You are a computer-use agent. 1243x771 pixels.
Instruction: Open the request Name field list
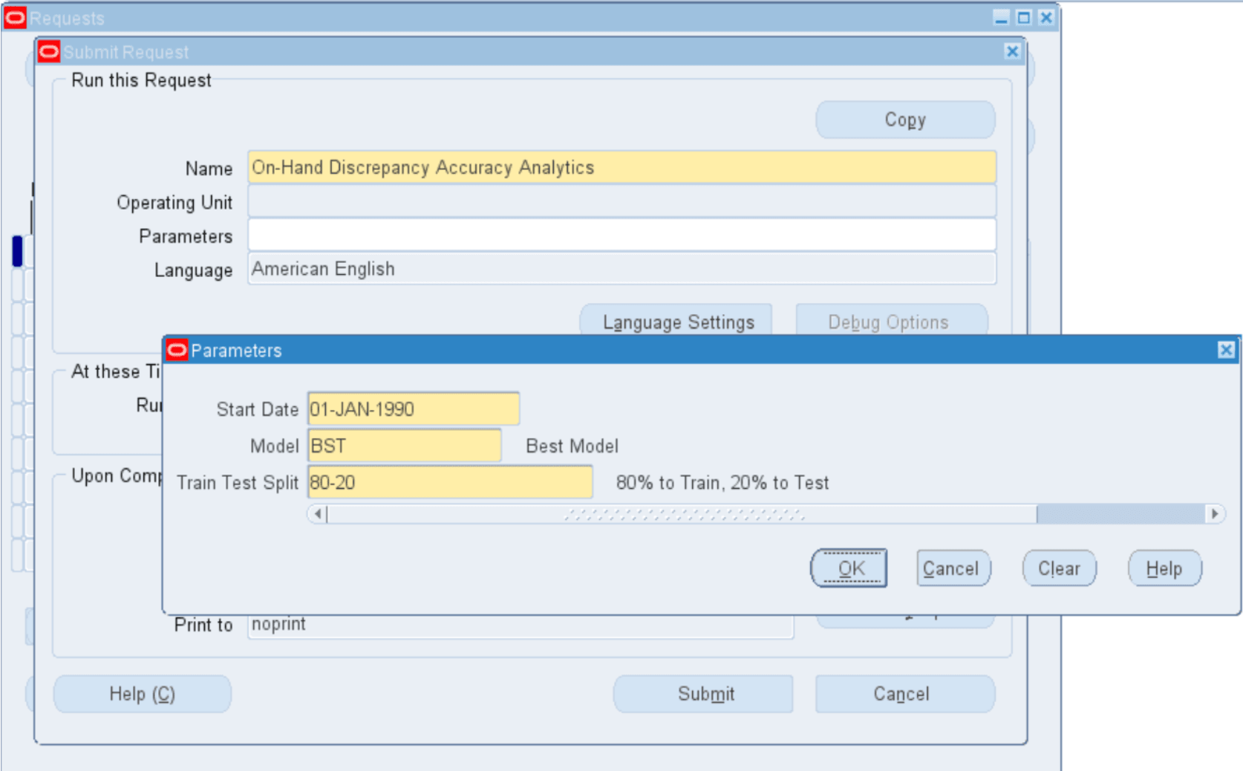point(622,167)
